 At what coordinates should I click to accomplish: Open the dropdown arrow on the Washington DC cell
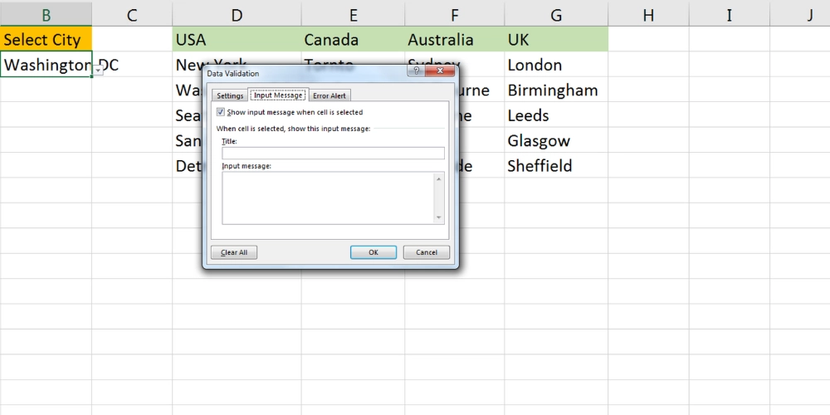point(98,70)
